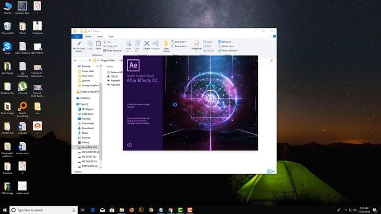Click Move to in the Organize group

tap(129, 46)
